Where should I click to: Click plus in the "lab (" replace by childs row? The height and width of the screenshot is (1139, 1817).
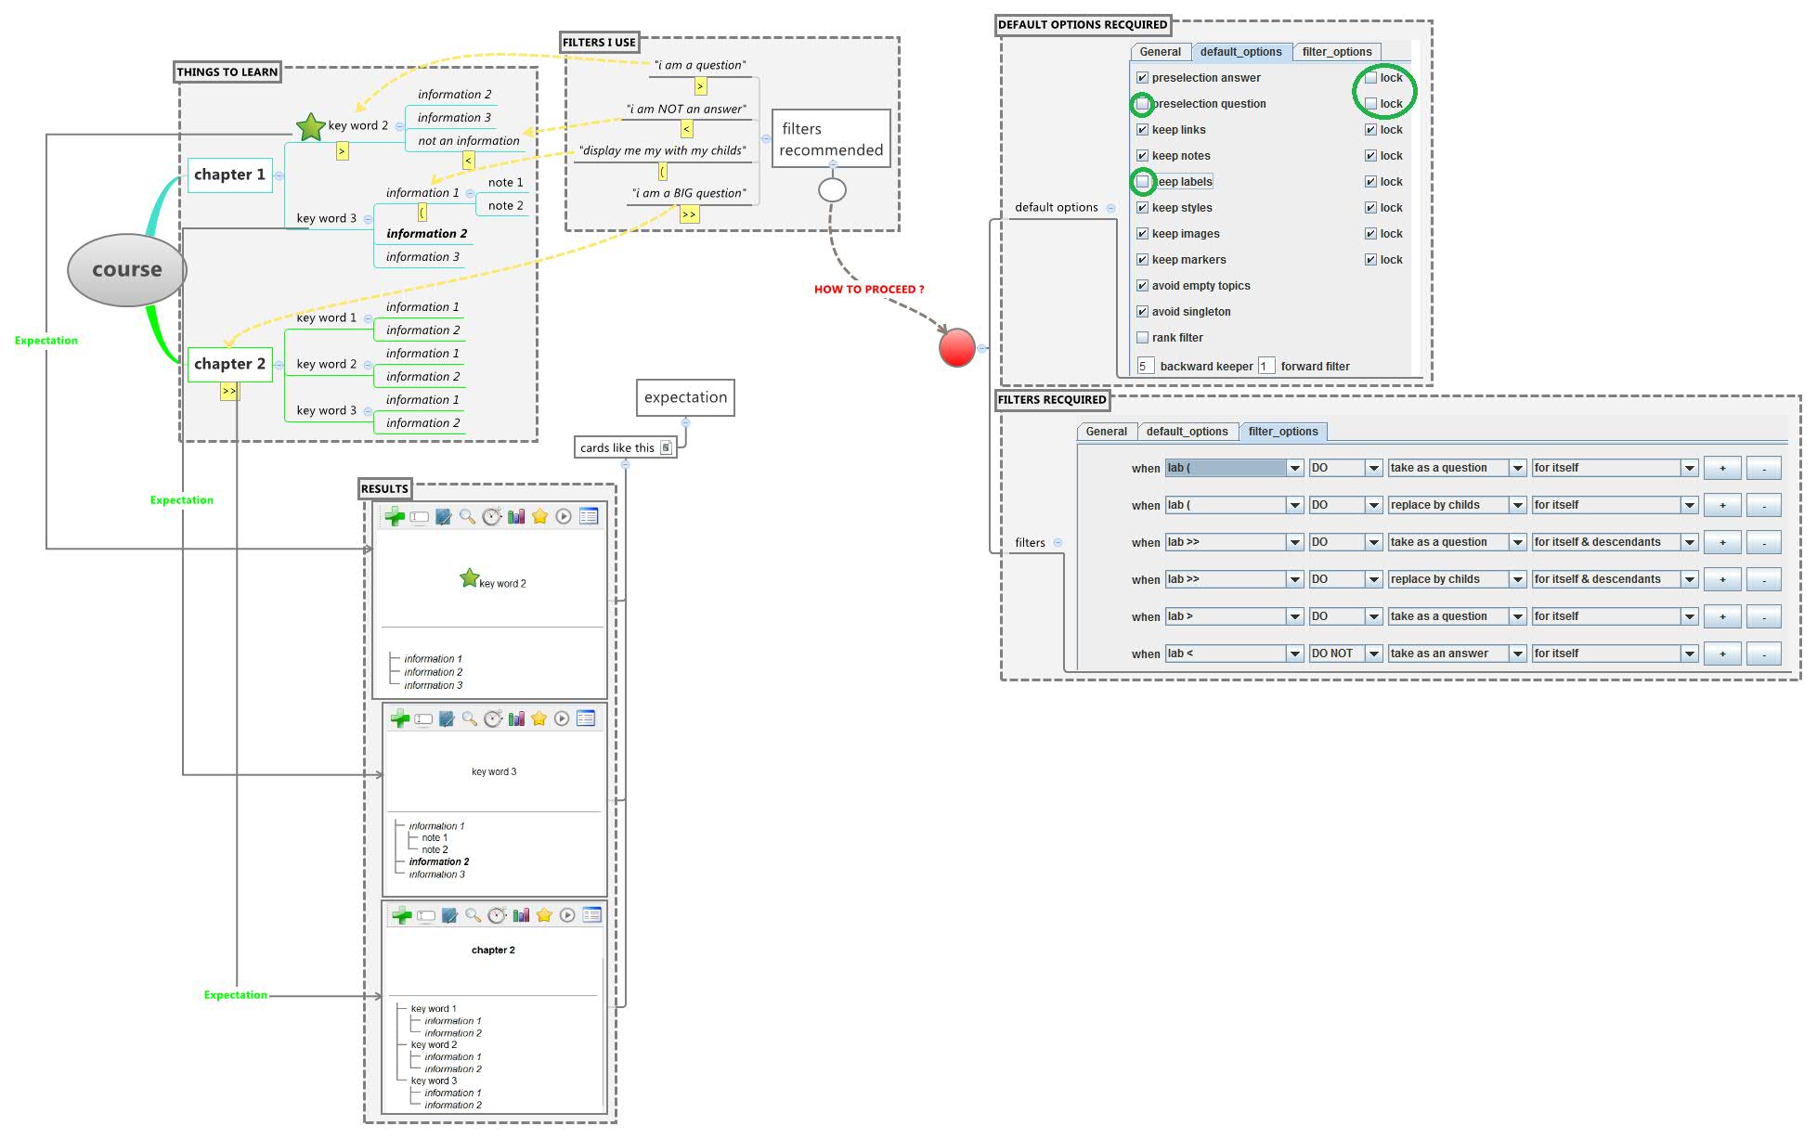(1722, 505)
